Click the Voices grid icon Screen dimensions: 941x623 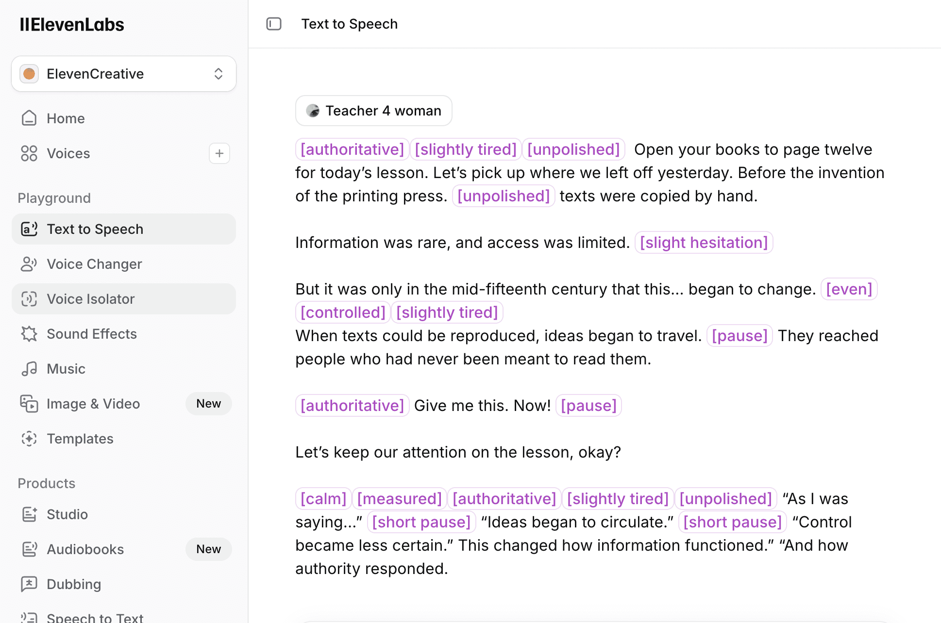pos(29,153)
